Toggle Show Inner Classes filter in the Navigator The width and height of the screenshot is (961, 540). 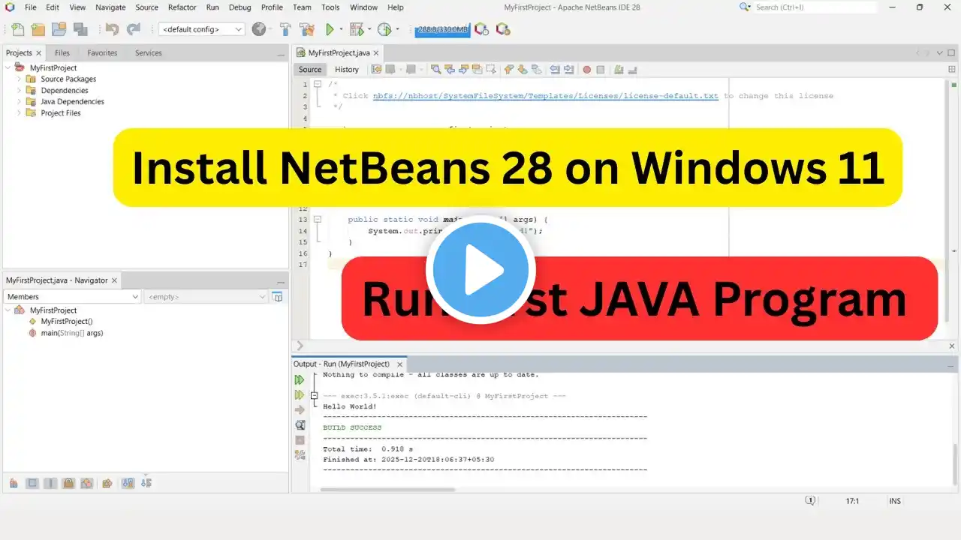tap(86, 483)
